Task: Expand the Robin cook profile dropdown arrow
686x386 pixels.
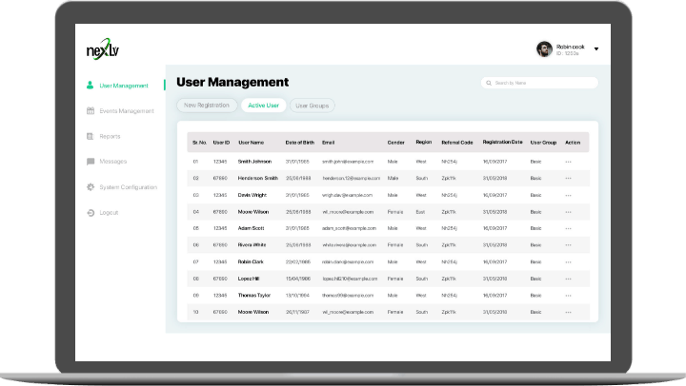Action: (596, 48)
